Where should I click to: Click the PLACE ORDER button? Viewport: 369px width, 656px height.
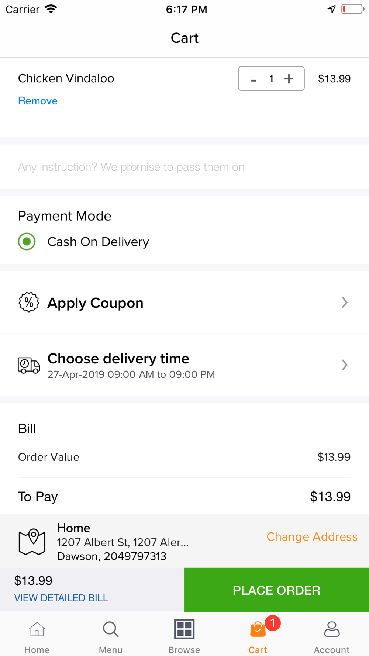coord(277,590)
